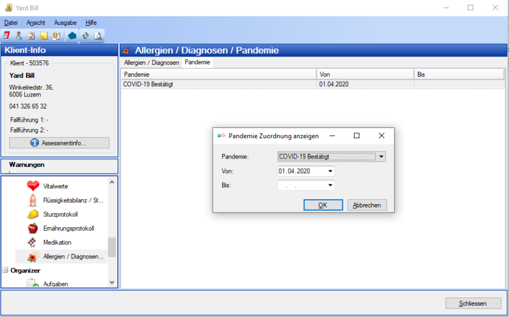Open the Von date picker dropdown
The image size is (509, 317).
[330, 171]
